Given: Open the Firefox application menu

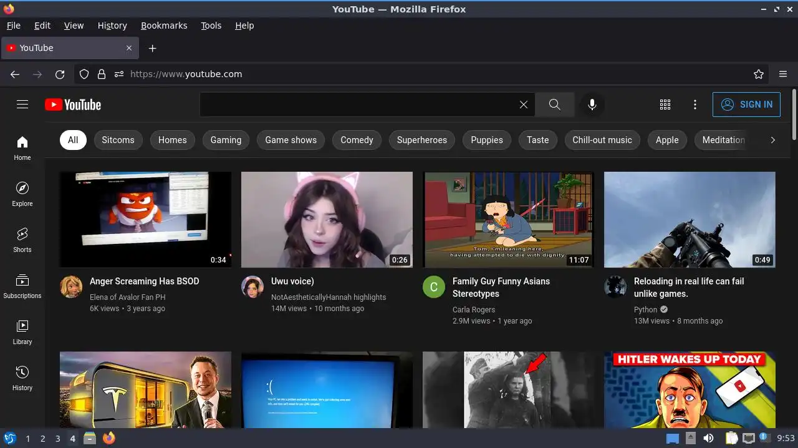Looking at the screenshot, I should [783, 74].
